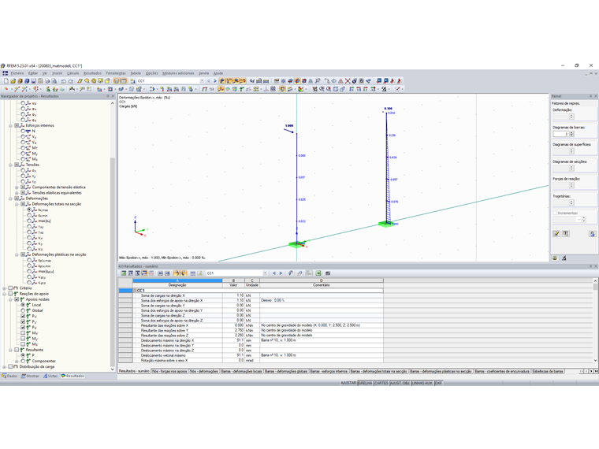Click the line tool icon on second toolbar

[17, 89]
